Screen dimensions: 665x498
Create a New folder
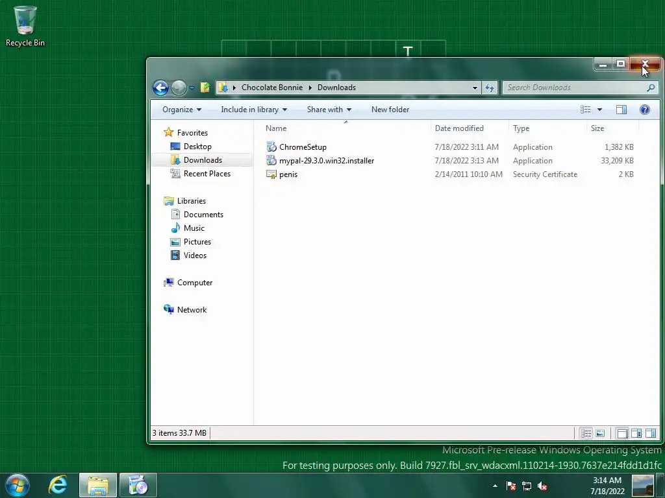tap(390, 110)
